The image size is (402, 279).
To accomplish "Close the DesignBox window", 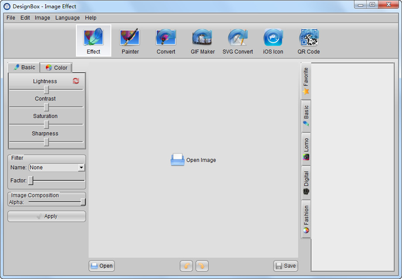I will [388, 5].
